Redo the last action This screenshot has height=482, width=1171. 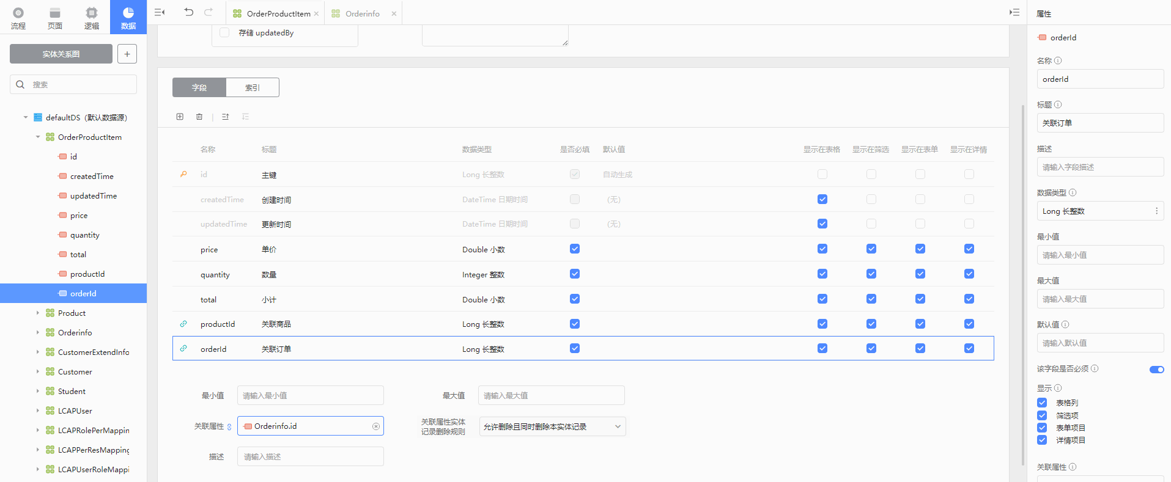[209, 12]
